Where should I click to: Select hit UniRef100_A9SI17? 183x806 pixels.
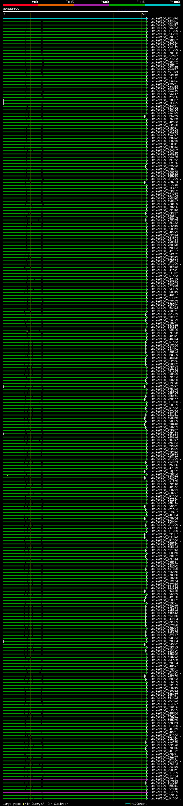(164, 94)
